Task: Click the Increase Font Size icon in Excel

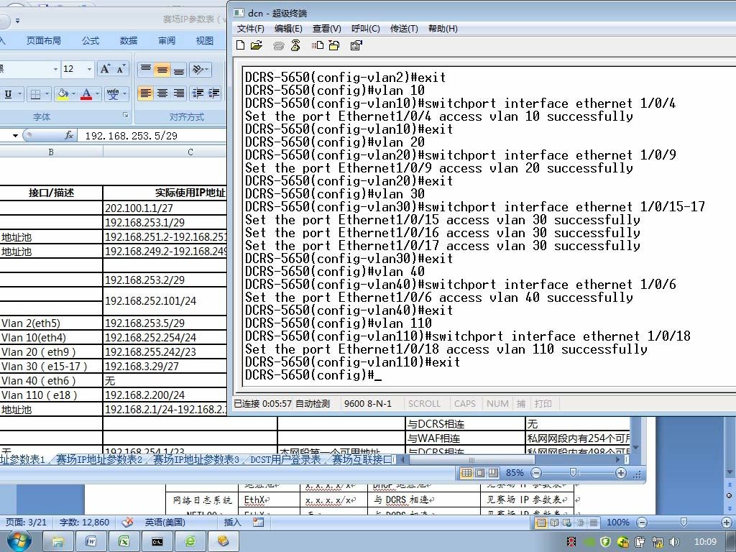Action: pos(105,69)
